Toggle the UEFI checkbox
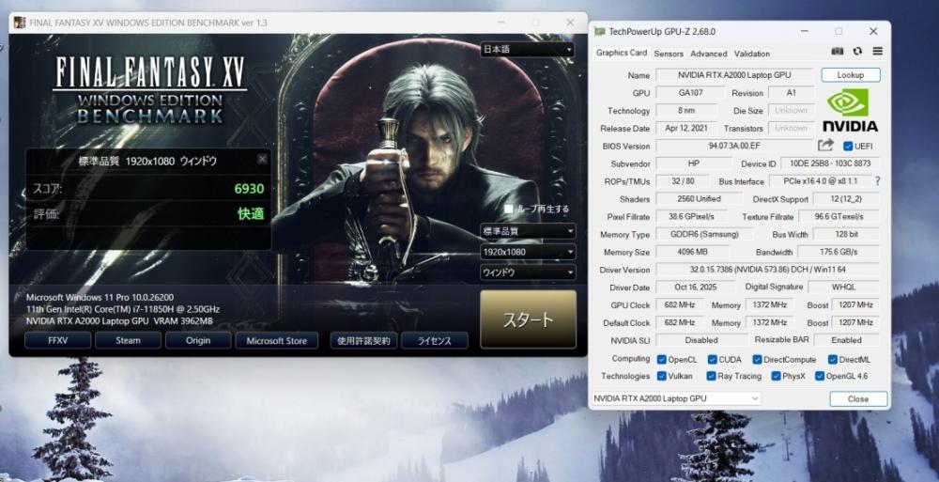The image size is (939, 482). pyautogui.click(x=849, y=147)
